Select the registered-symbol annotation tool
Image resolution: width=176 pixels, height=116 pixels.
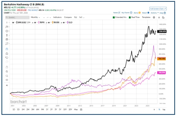pyautogui.click(x=7, y=39)
